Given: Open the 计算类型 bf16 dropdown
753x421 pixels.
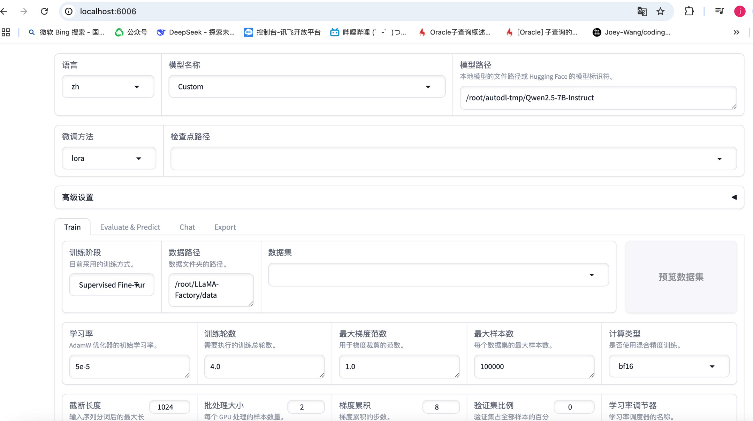Looking at the screenshot, I should 669,366.
